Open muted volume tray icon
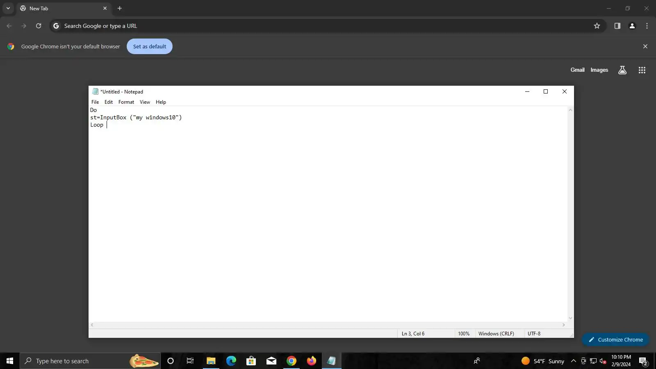 (x=603, y=361)
